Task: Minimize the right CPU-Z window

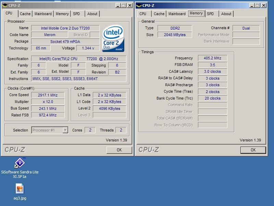Action: (x=252, y=5)
